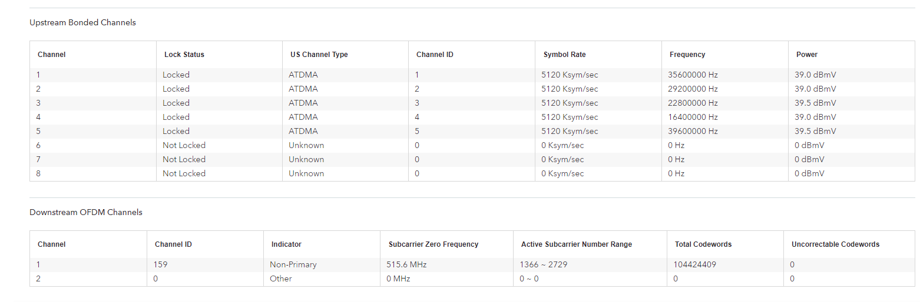Select ATDMA type in channel 4 row
The image size is (920, 302).
pyautogui.click(x=303, y=117)
